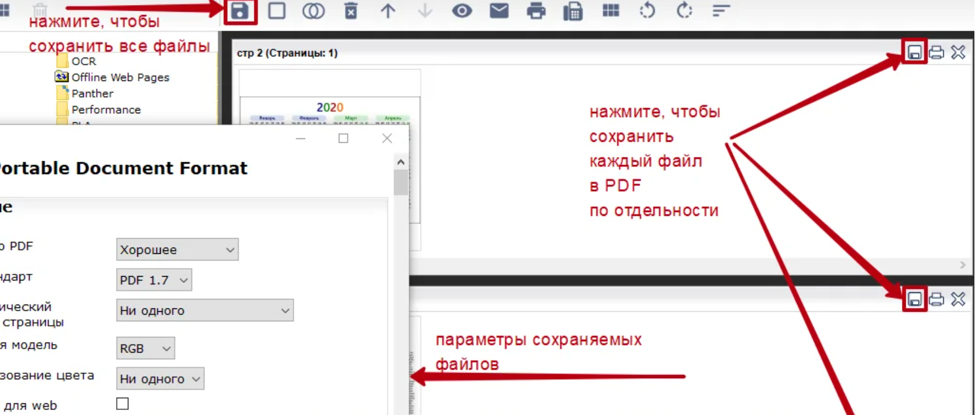Viewport: 980px width, 415px height.
Task: Open the PDF 1.7 standard dropdown
Action: [x=153, y=280]
